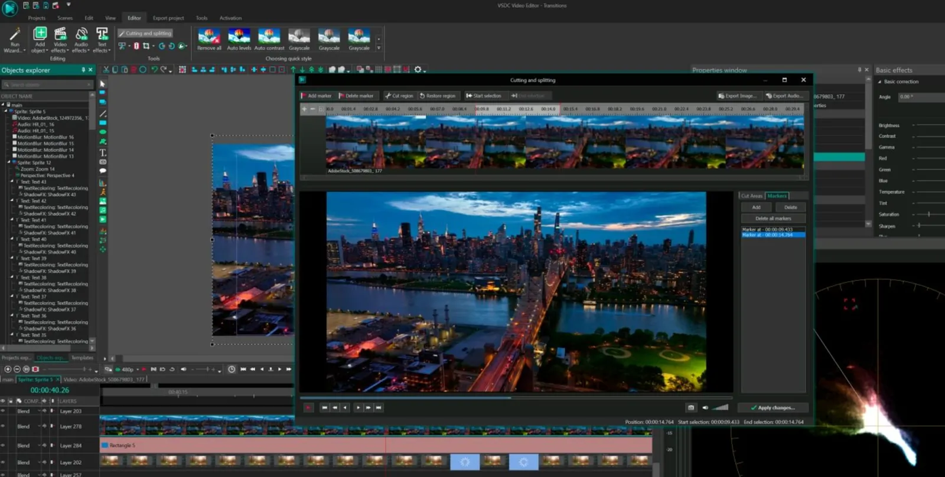Click play in cutting preview controls
The width and height of the screenshot is (945, 477).
(358, 407)
